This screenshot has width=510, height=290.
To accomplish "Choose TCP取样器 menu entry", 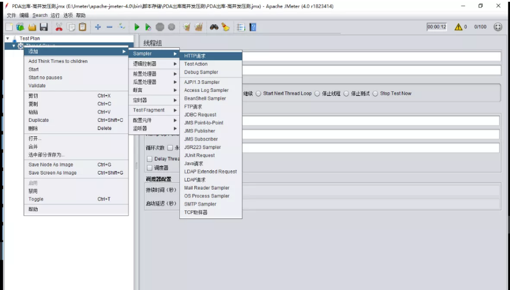I will point(210,212).
